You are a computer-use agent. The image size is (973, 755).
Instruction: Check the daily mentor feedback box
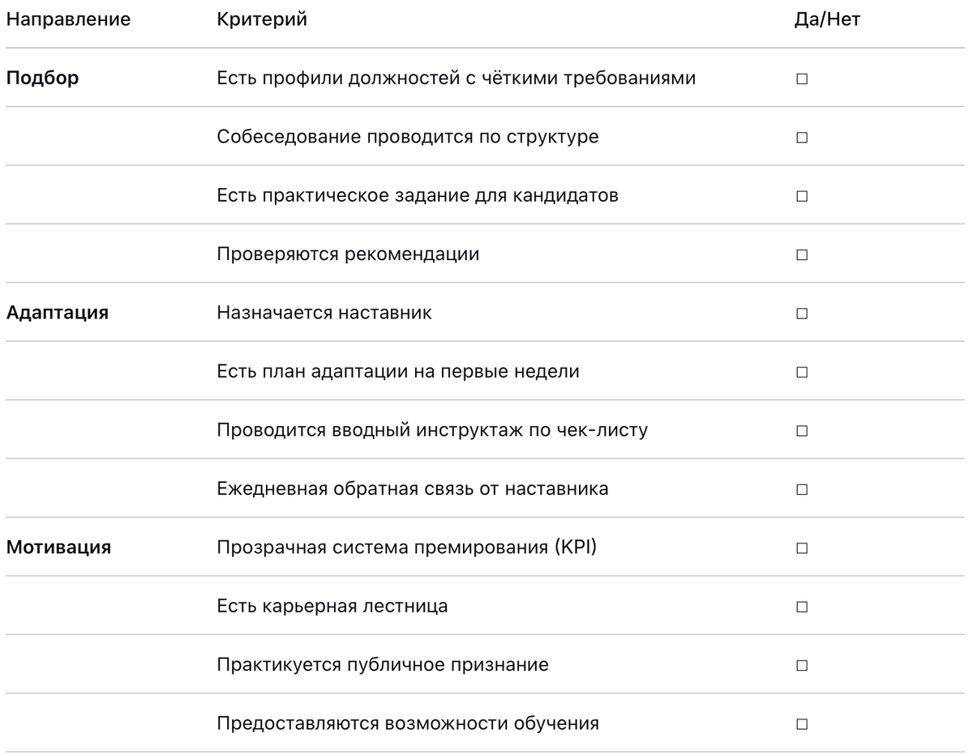(801, 489)
